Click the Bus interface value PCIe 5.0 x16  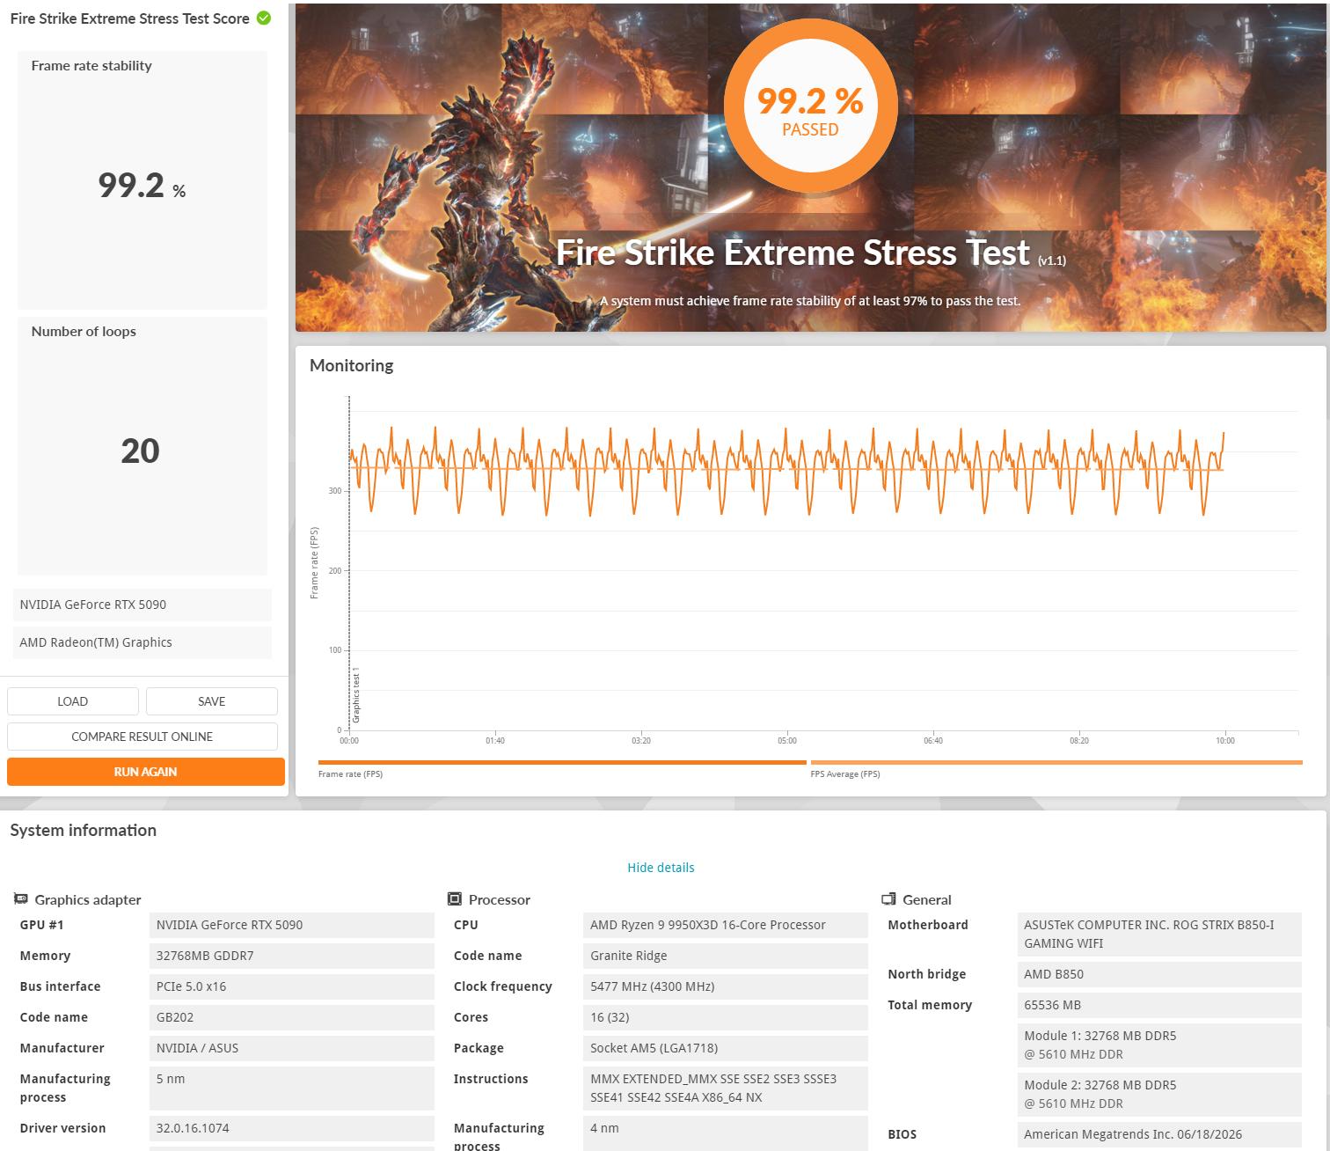click(x=292, y=986)
